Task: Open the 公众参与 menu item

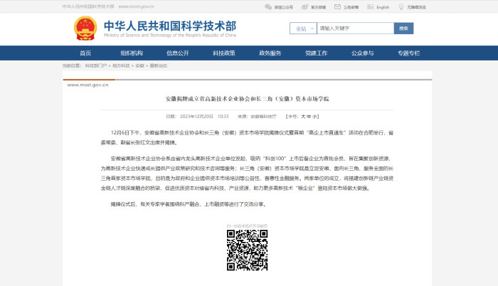Action: click(x=362, y=53)
